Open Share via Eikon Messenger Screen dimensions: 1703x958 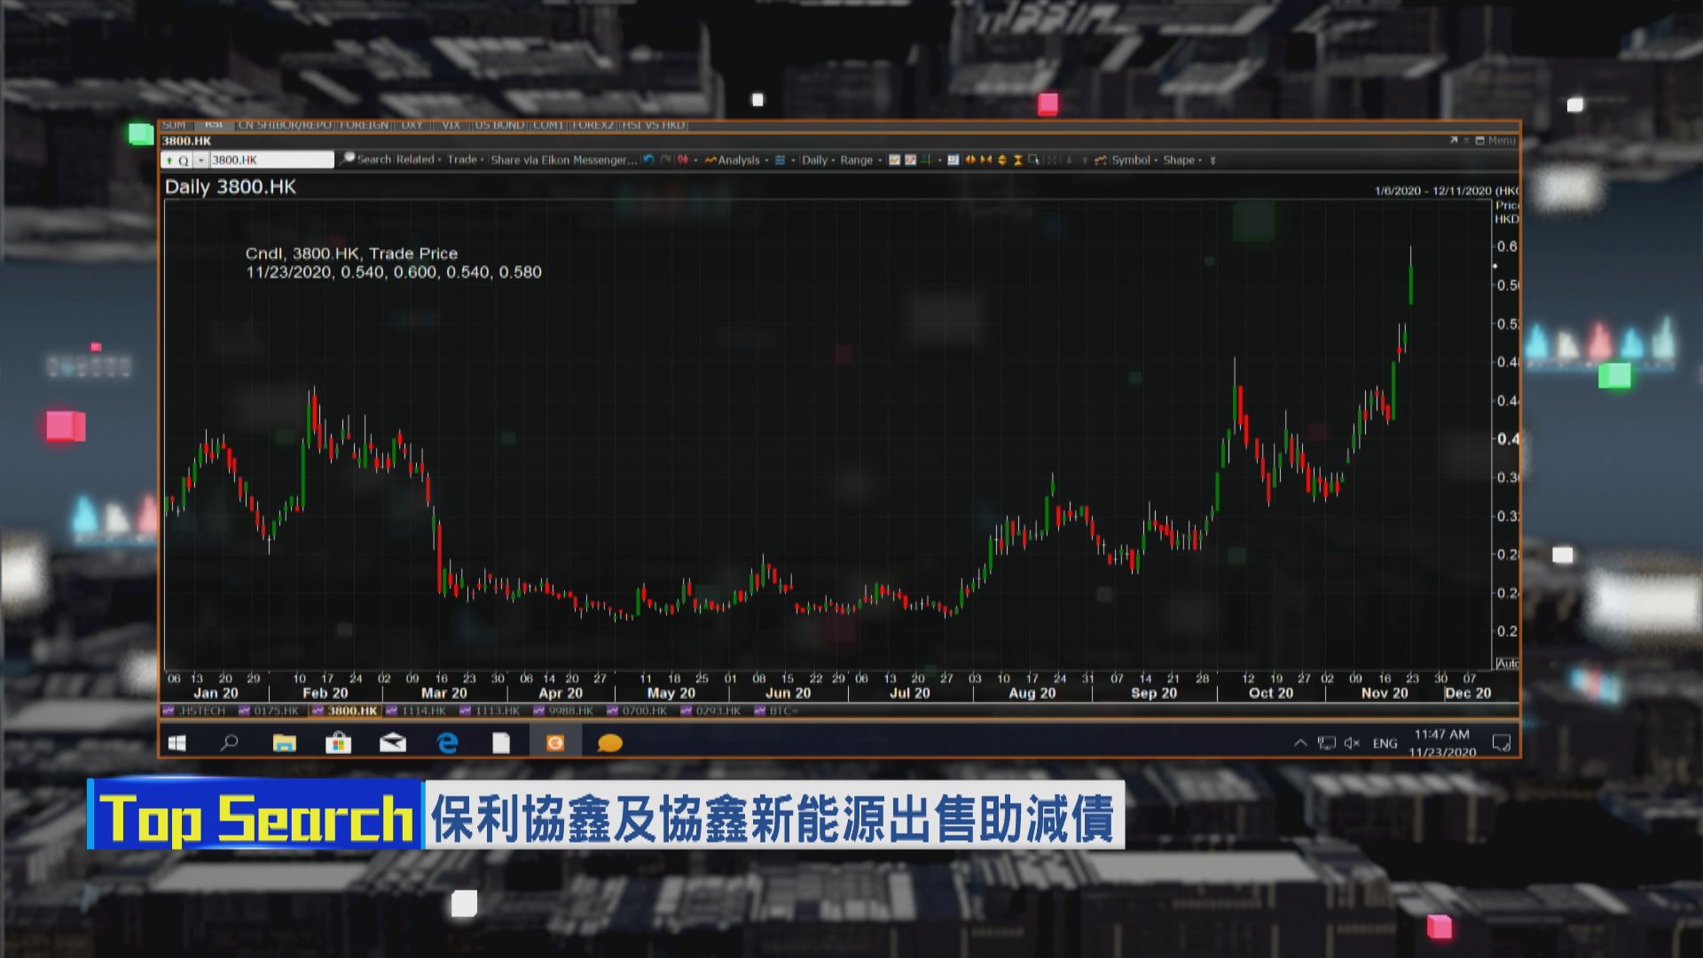tap(563, 160)
